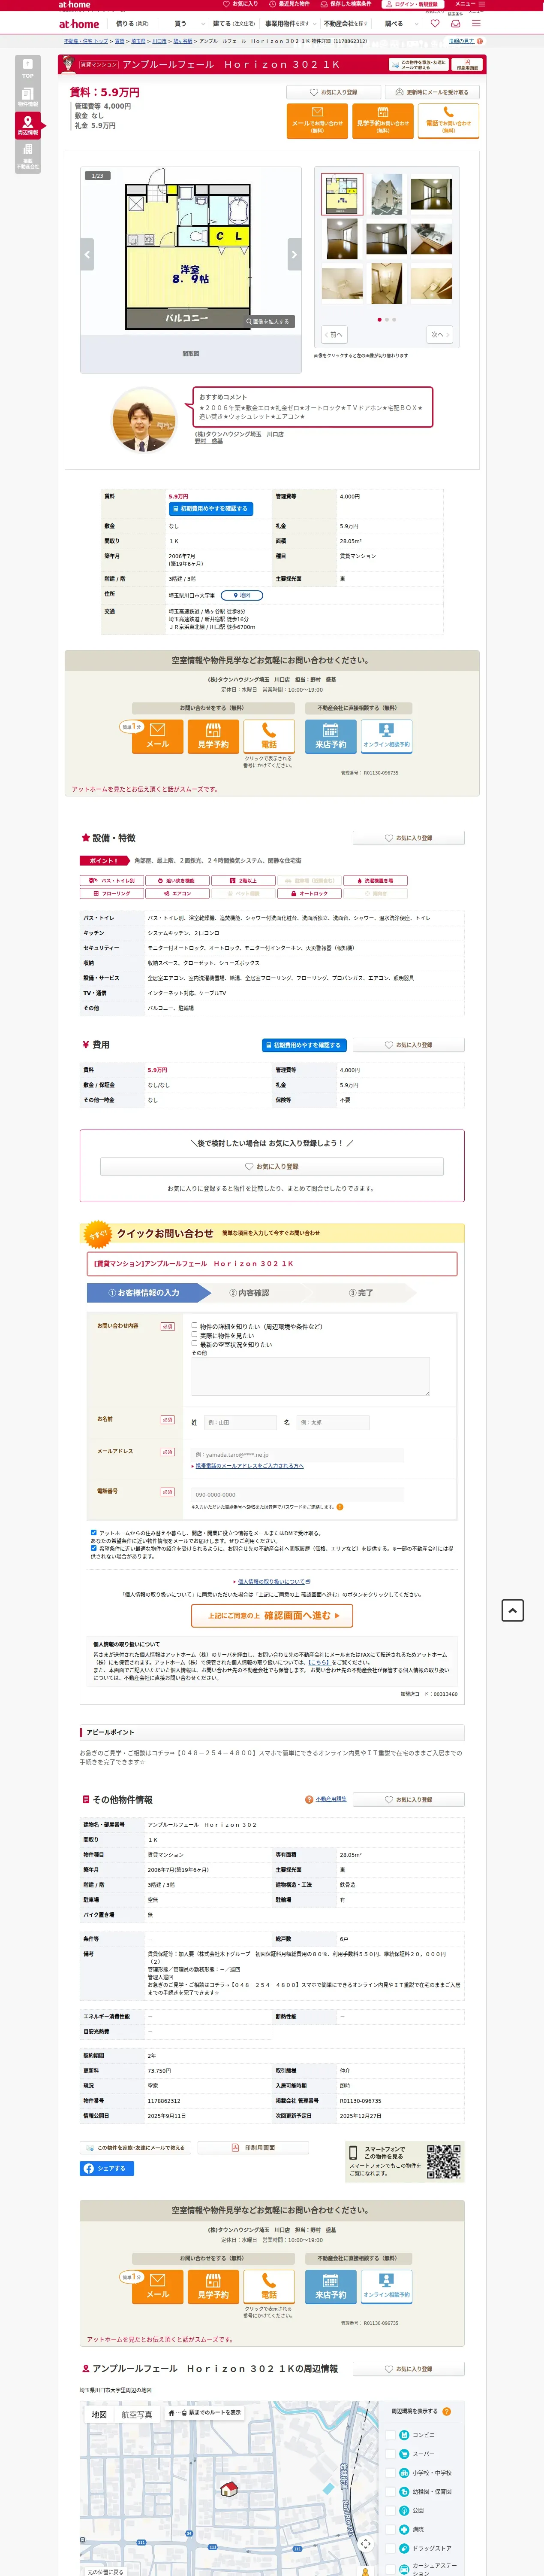Show previous floor plan image arrow
544x2576 pixels.
coord(87,254)
